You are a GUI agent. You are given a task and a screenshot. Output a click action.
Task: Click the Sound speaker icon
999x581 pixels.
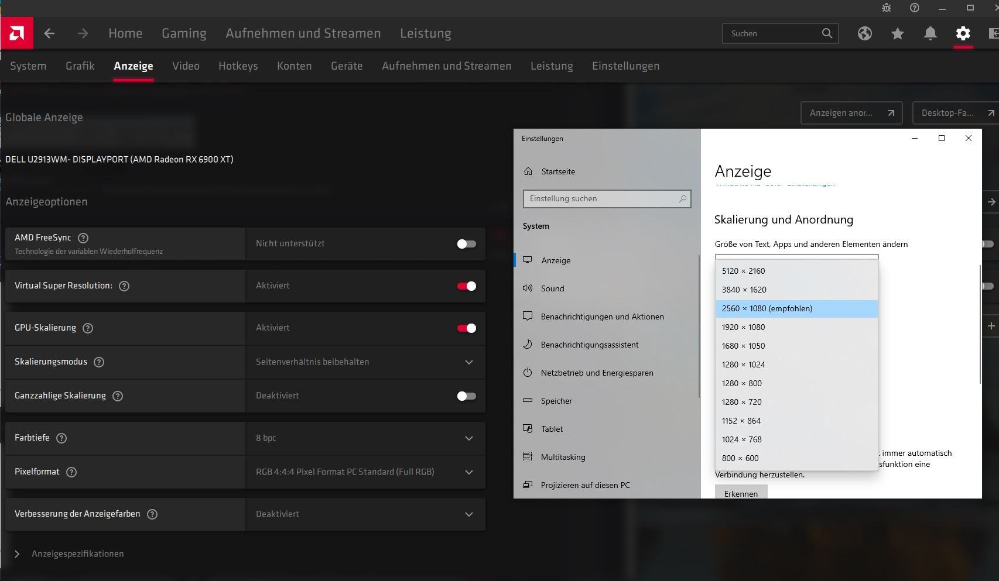528,288
